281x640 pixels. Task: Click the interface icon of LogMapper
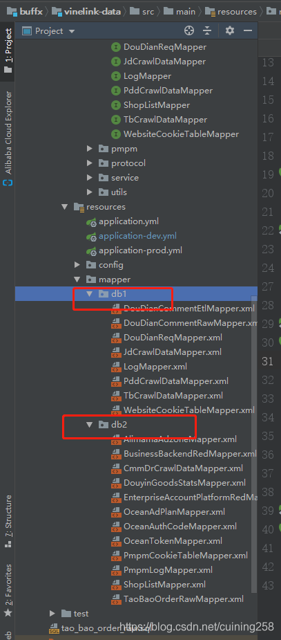pyautogui.click(x=116, y=76)
